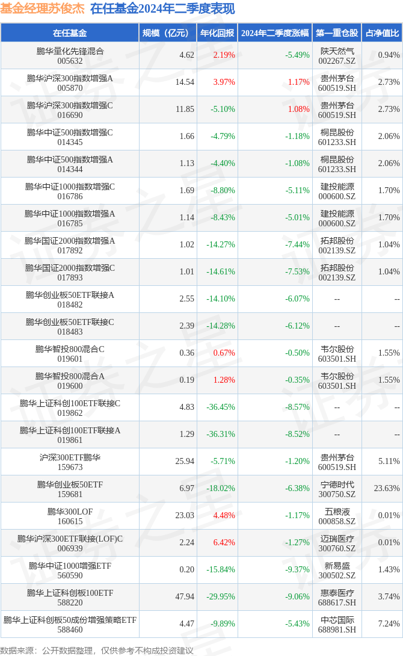Click the 规模（亿元）column header
This screenshot has width=403, height=656.
(x=168, y=33)
